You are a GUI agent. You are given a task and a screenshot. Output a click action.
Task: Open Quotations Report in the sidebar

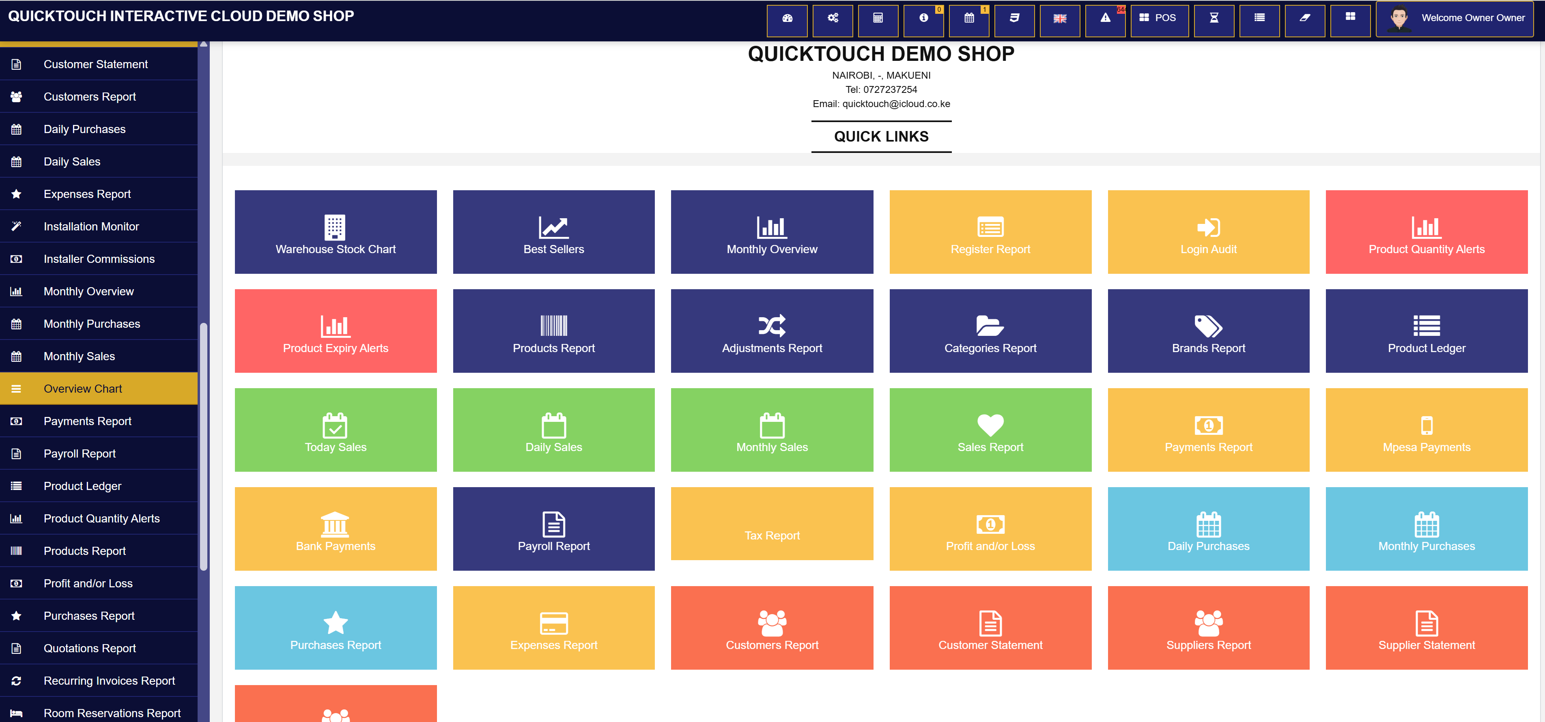pyautogui.click(x=98, y=648)
